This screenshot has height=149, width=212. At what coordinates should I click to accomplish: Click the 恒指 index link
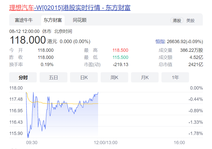tap(160, 42)
